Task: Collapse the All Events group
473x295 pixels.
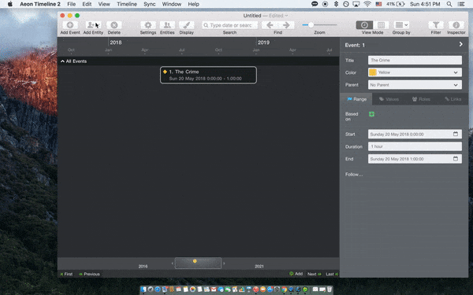Action: pyautogui.click(x=62, y=61)
